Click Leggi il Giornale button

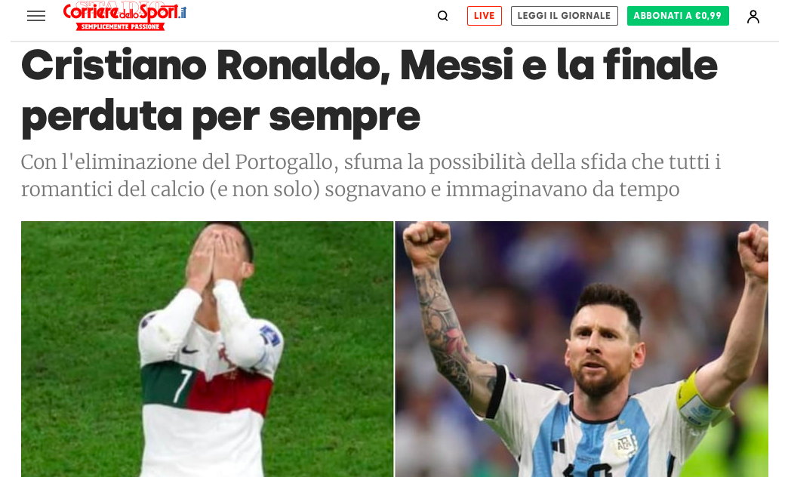565,16
